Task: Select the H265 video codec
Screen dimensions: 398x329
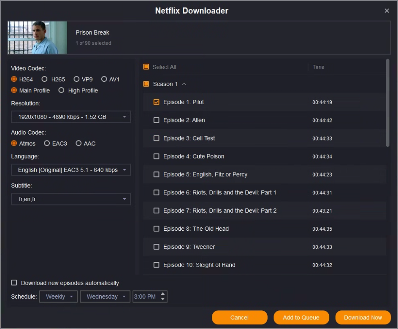Action: 44,79
